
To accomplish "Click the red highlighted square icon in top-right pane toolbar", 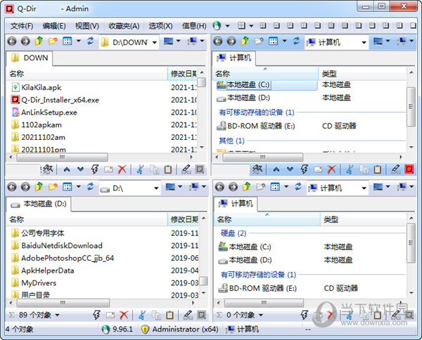I will [x=409, y=169].
